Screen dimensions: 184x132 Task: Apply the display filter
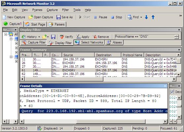click(x=83, y=37)
